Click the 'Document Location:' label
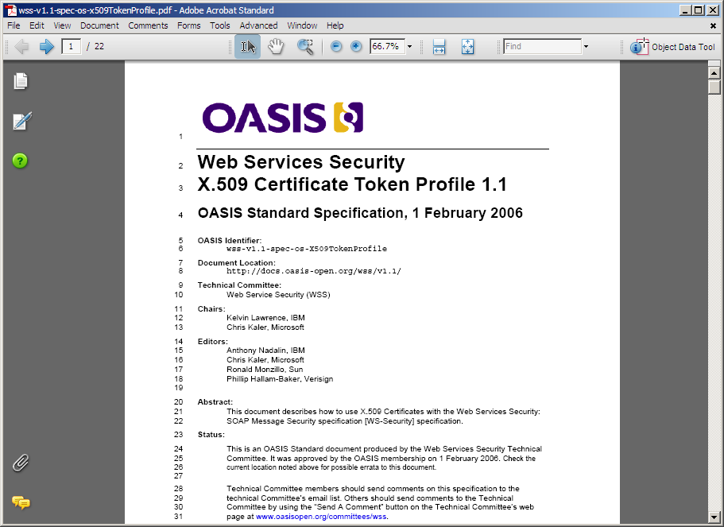 tap(236, 263)
